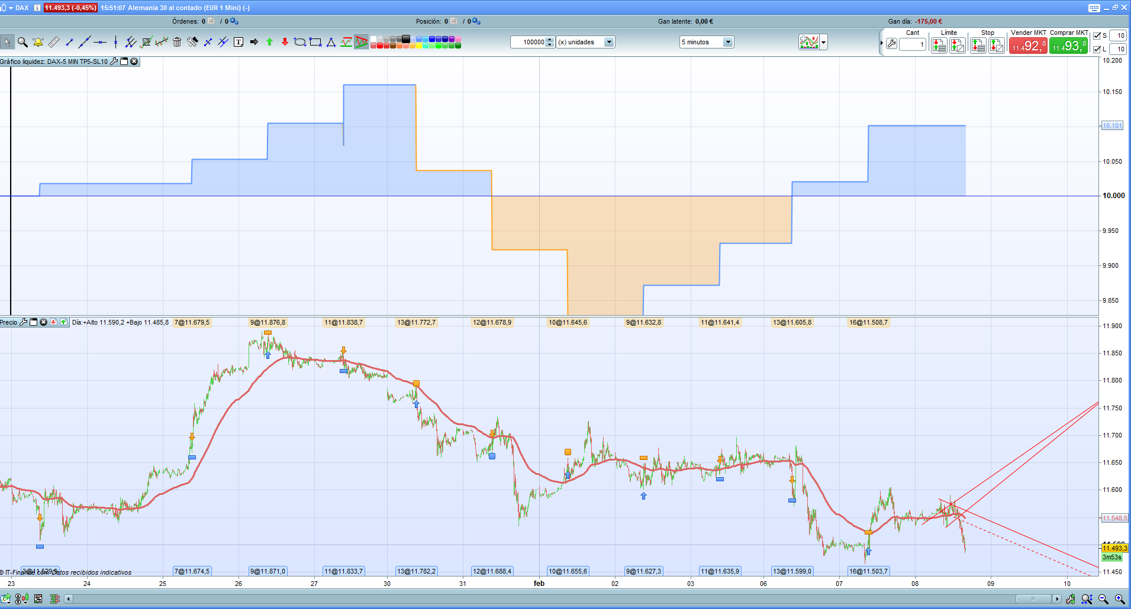
Task: Click the chart horizontal scrollbar thumb
Action: pyautogui.click(x=1033, y=599)
